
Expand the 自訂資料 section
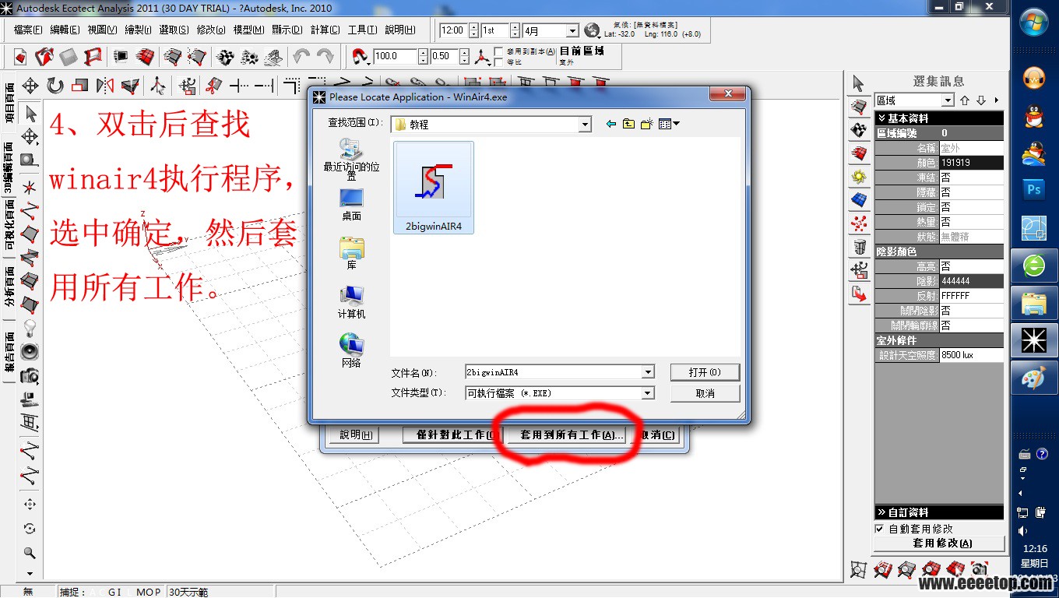938,512
